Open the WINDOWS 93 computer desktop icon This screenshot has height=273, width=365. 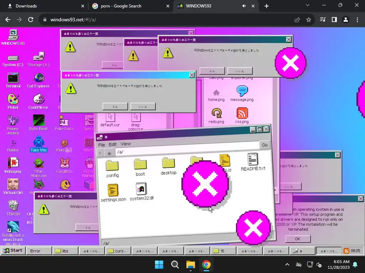tap(13, 38)
